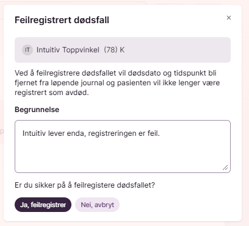Click the Feilregistrert dødsfall dialog heading
The width and height of the screenshot is (249, 226).
pos(62,20)
